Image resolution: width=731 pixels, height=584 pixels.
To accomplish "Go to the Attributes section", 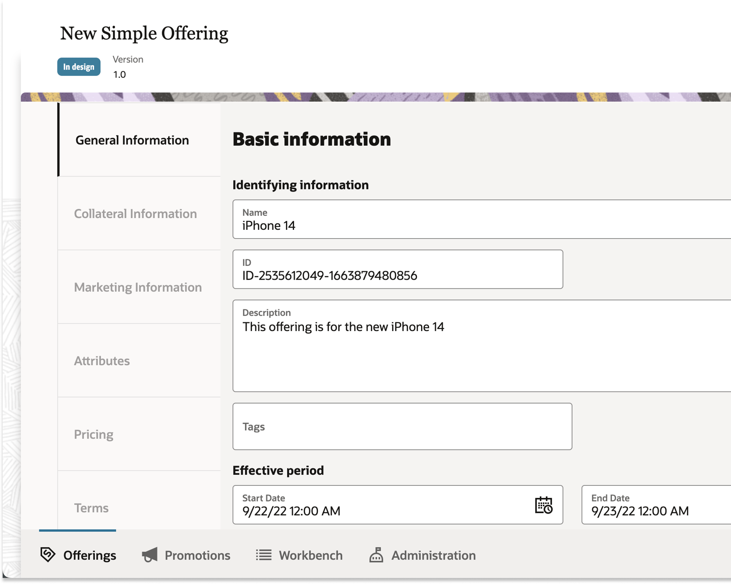I will (x=102, y=361).
